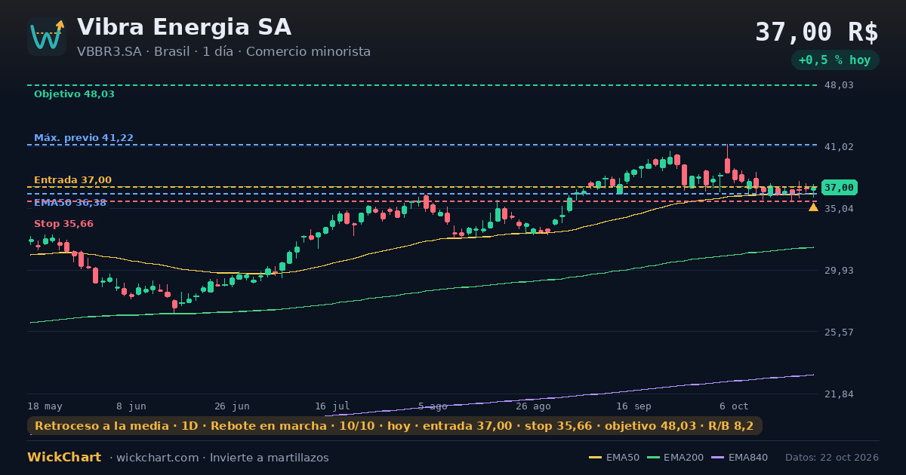
Task: Click the orange triangle signal marker
Action: pos(813,207)
